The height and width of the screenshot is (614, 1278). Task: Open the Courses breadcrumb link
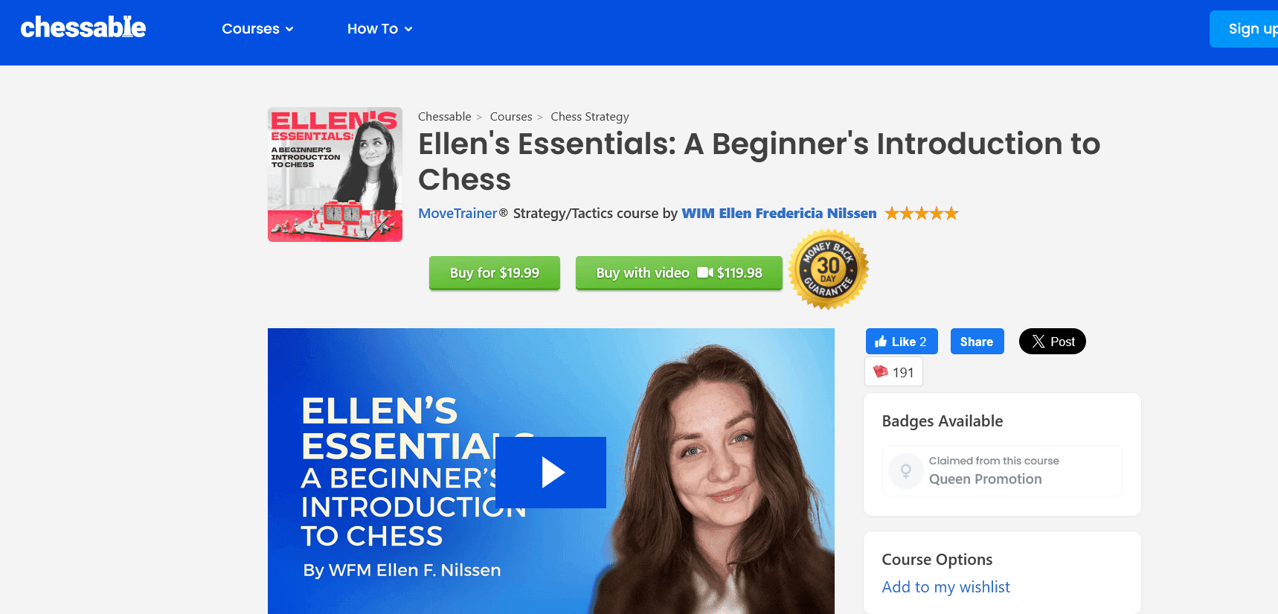click(x=511, y=117)
